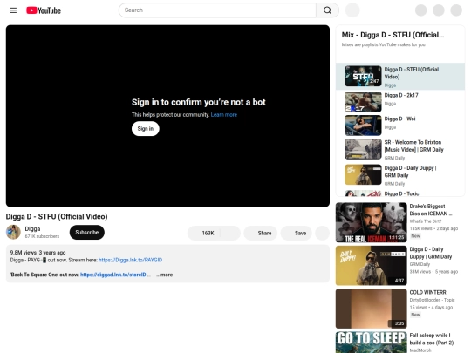The image size is (471, 353).
Task: Click 'DirtyDotRoddes - Topic' channel name
Action: (432, 300)
